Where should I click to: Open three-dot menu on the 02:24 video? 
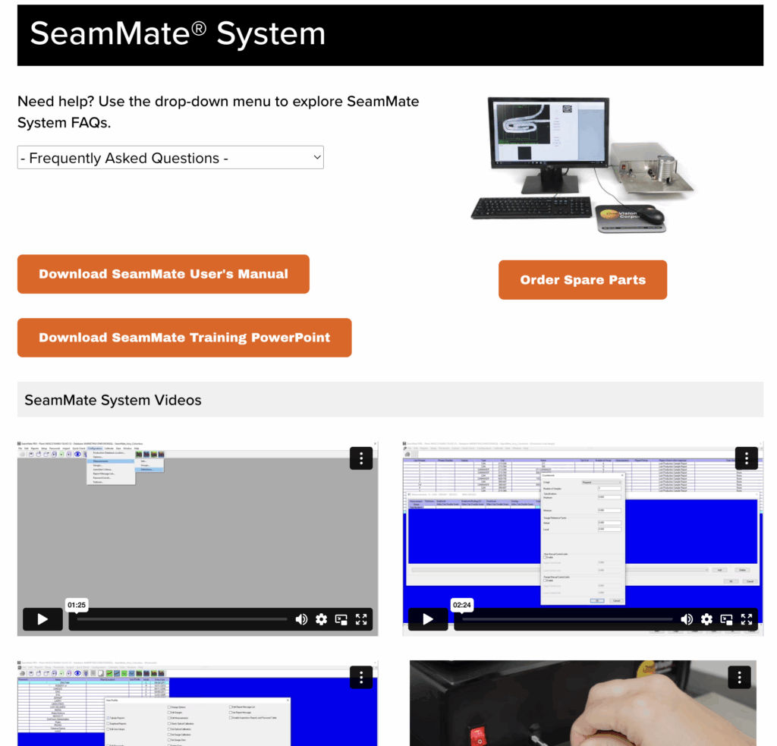[747, 458]
